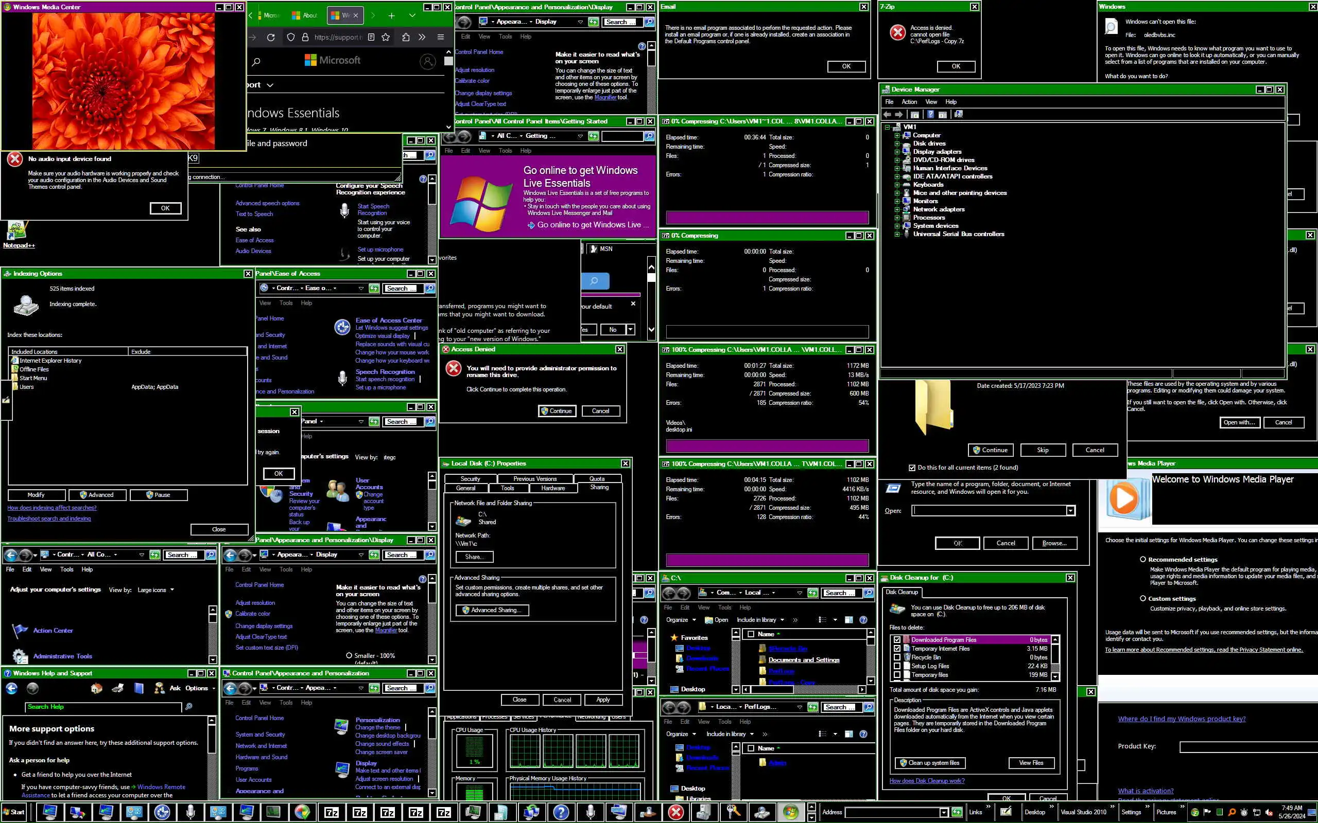
Task: Open Browse Help book icon in Help window
Action: 139,688
